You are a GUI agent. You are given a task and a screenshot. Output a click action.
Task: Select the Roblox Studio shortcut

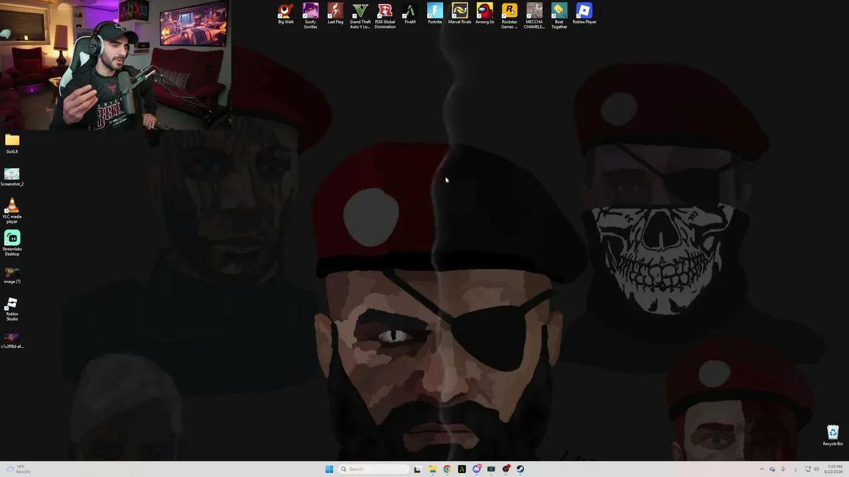[12, 309]
